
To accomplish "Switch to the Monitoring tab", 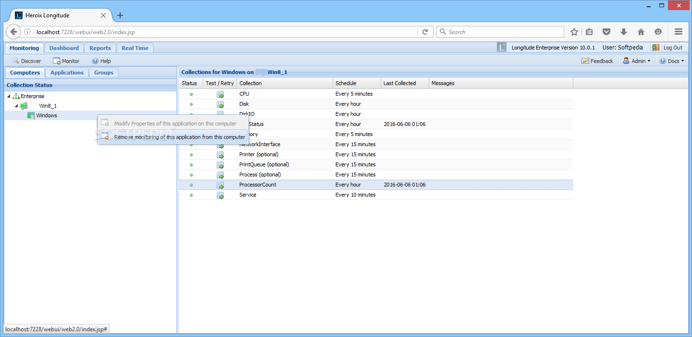I will pyautogui.click(x=24, y=48).
